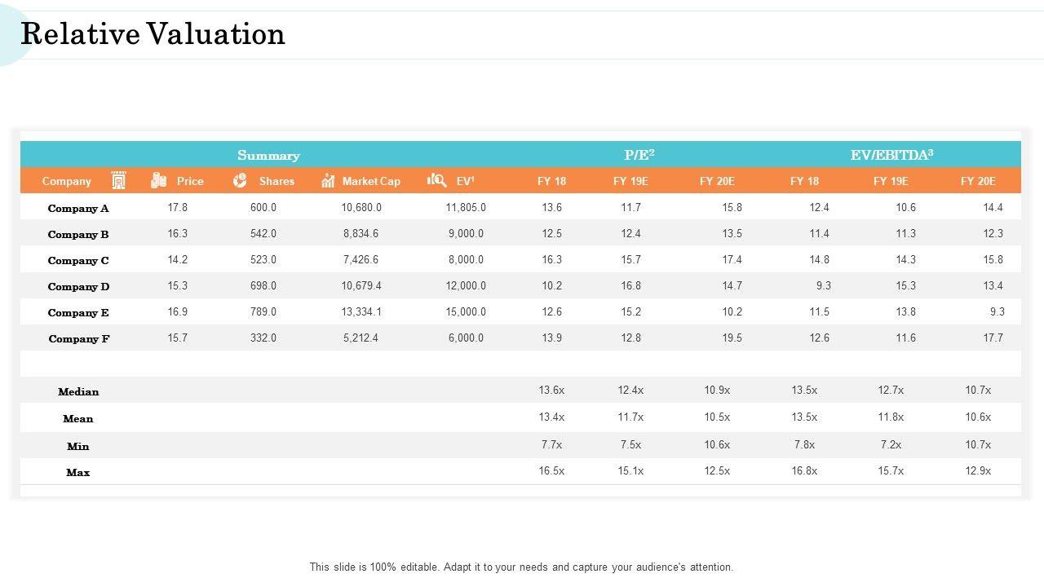1044x587 pixels.
Task: Click the Relative Valuation slide title
Action: coord(153,34)
